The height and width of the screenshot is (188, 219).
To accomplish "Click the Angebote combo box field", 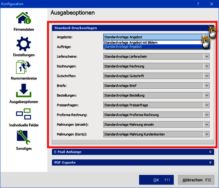I will [x=156, y=37].
